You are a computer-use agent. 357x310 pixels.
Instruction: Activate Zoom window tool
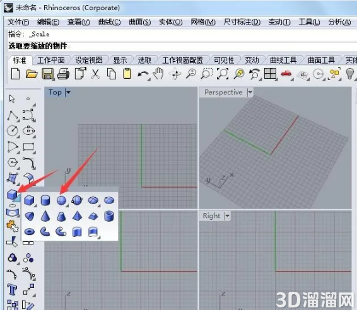(x=206, y=74)
